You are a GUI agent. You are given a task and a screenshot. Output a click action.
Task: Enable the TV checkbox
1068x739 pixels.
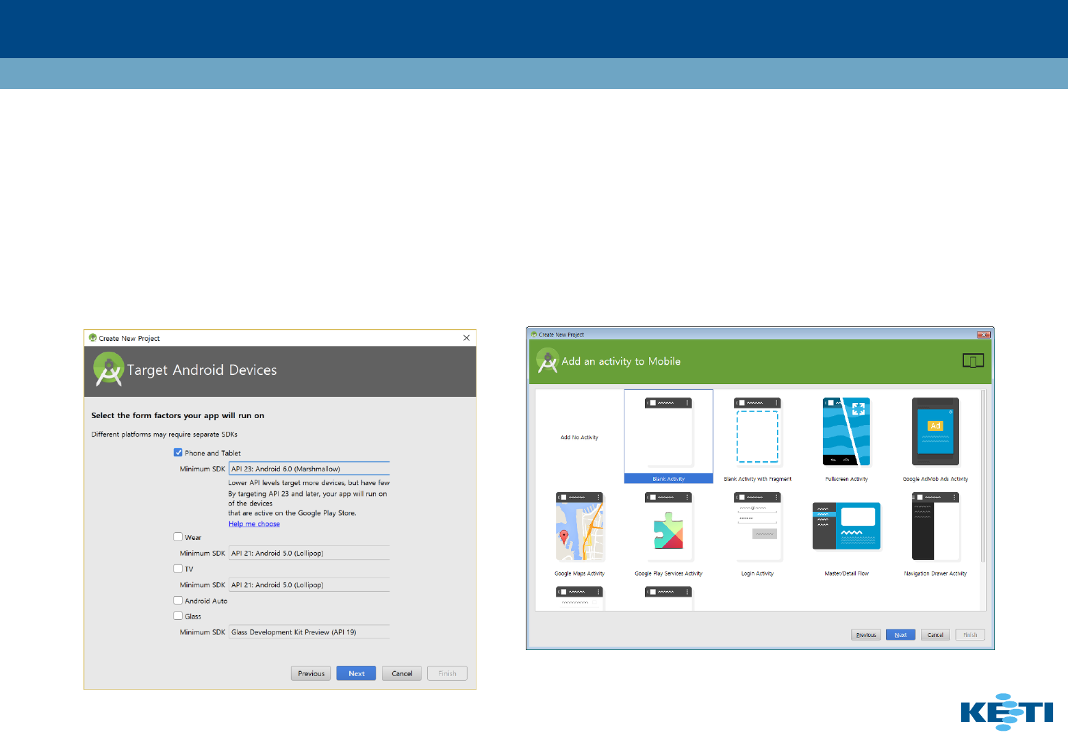click(178, 569)
